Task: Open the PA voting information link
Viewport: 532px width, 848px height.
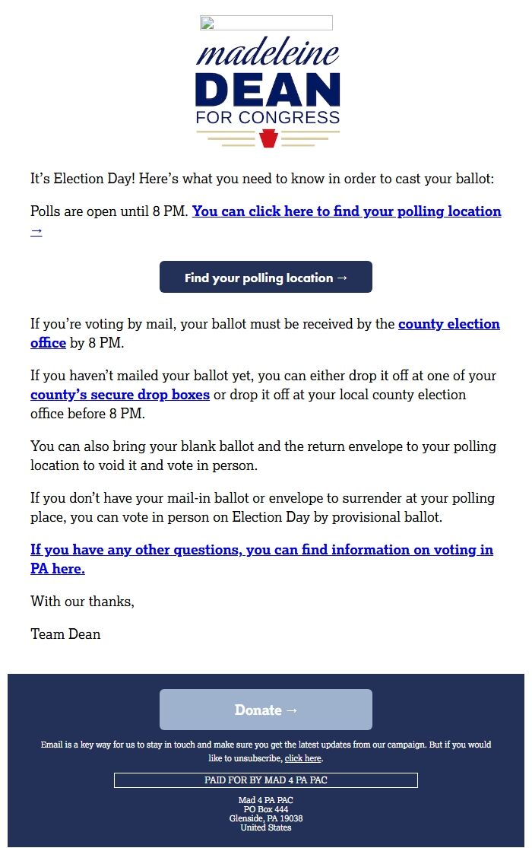Action: [261, 549]
